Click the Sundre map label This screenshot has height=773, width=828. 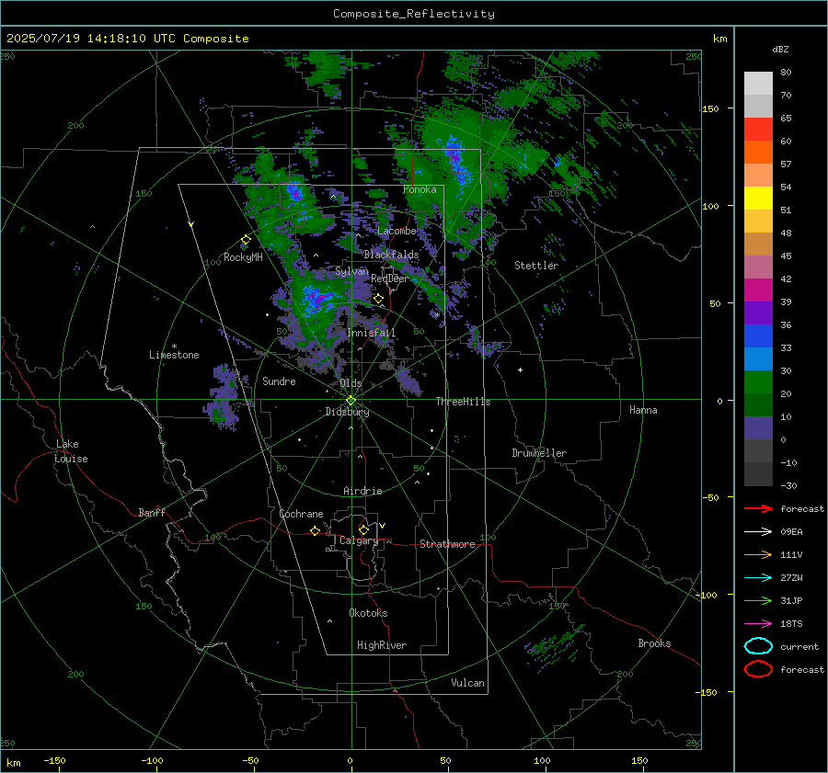pos(279,381)
